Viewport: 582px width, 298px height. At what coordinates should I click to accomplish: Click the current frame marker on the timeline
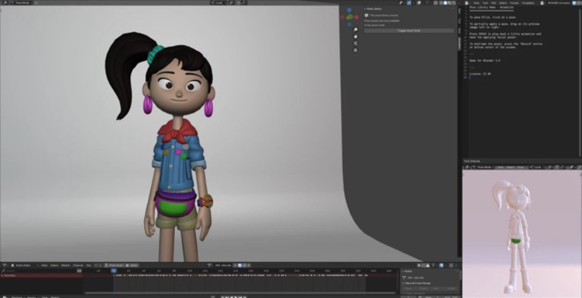point(114,271)
